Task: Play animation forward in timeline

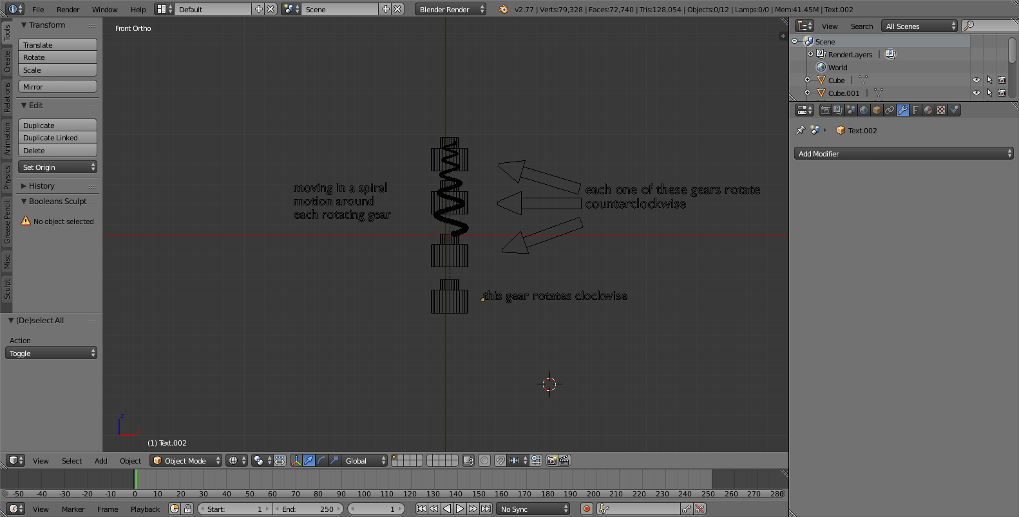Action: (x=460, y=509)
